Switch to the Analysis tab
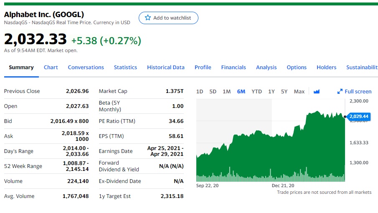 point(266,68)
